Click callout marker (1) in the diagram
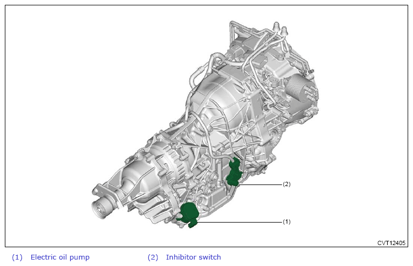413x266 pixels. click(286, 221)
